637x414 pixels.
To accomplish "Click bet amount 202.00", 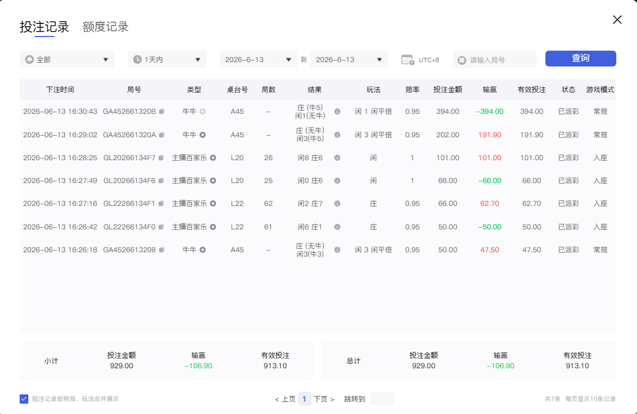I will tap(448, 135).
